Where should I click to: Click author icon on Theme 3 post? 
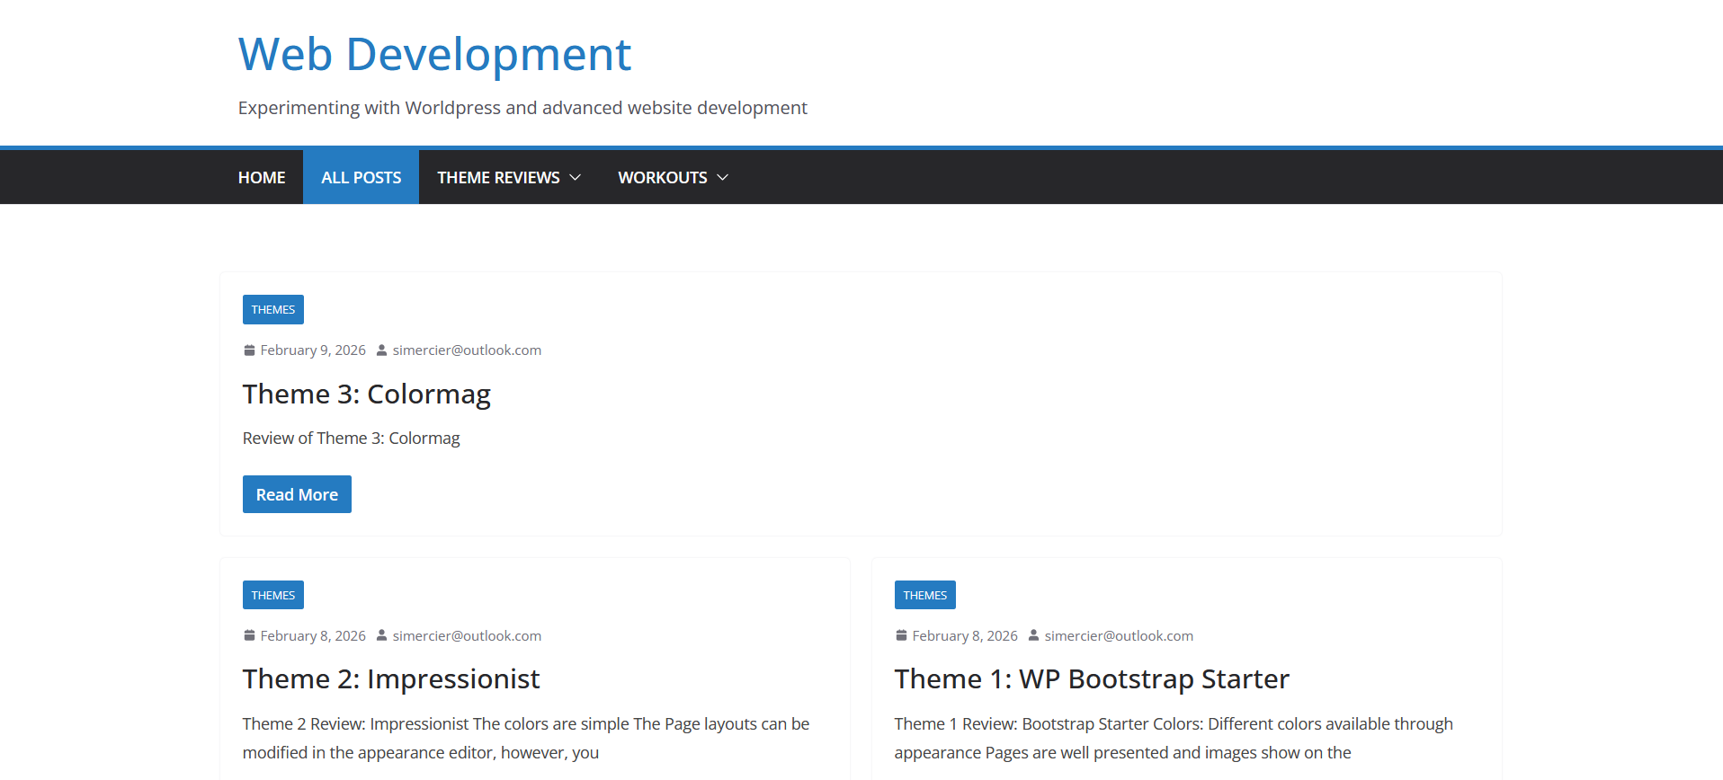coord(381,350)
